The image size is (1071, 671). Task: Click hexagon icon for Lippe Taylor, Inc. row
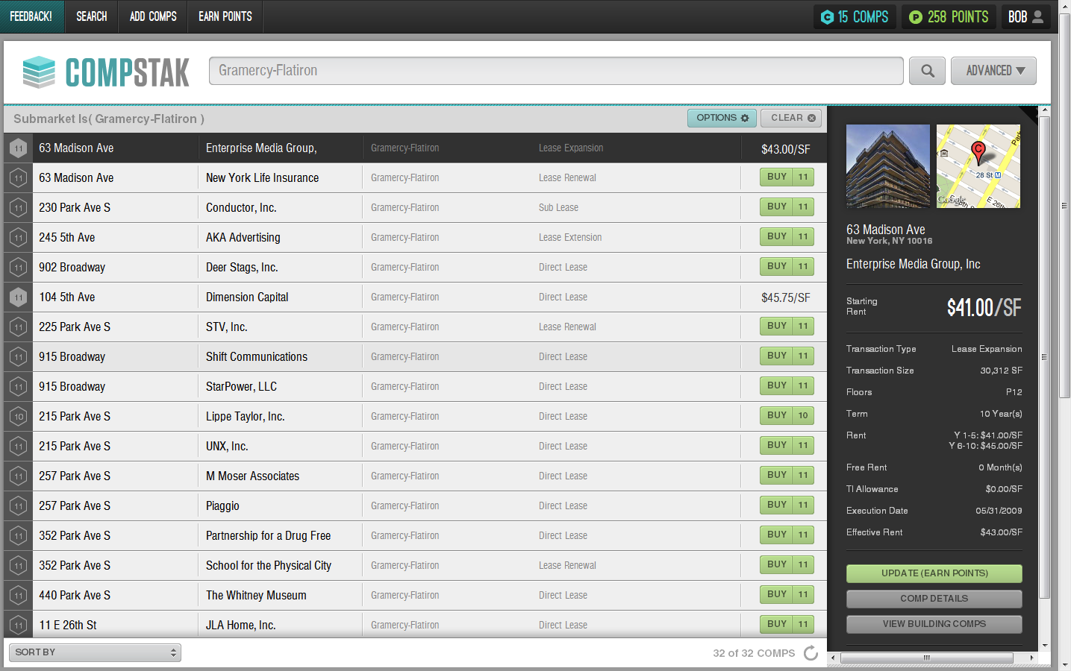click(19, 417)
